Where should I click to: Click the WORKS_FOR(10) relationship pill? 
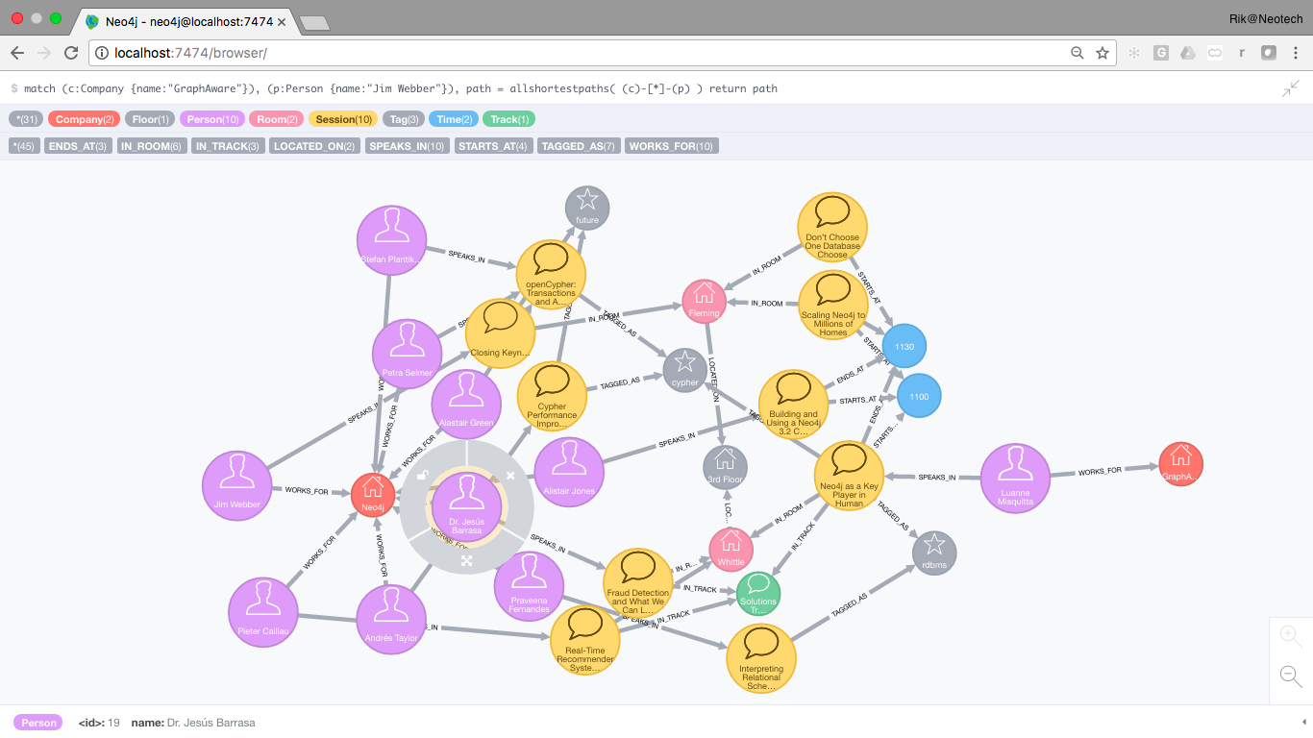click(673, 146)
